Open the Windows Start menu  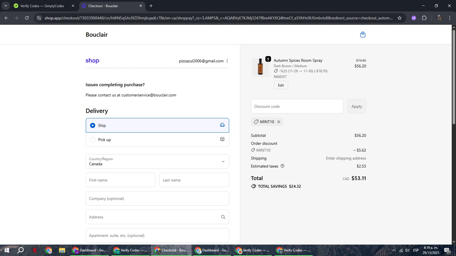tap(6, 250)
